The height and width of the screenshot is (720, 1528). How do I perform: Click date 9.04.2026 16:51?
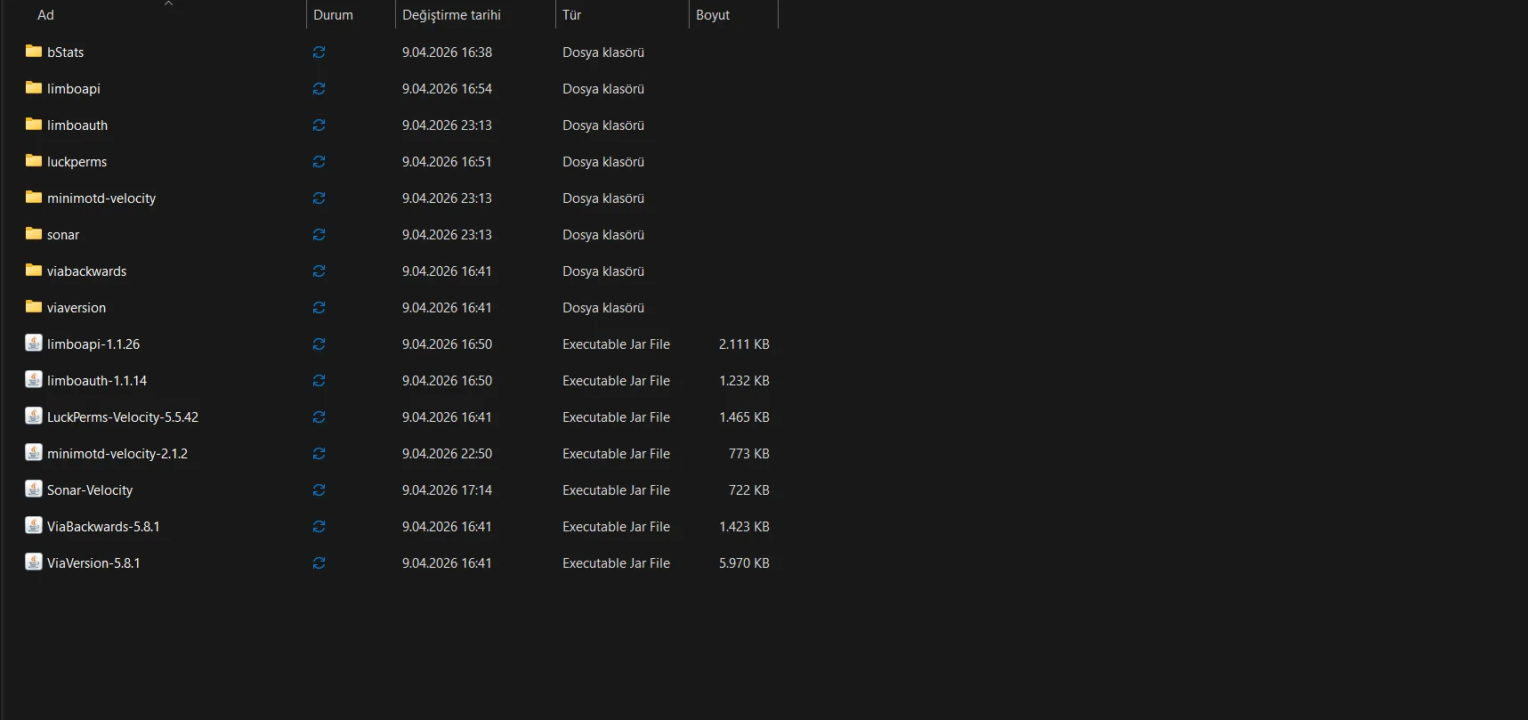coord(447,162)
